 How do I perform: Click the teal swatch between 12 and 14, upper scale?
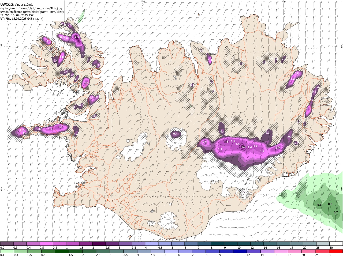(256, 244)
